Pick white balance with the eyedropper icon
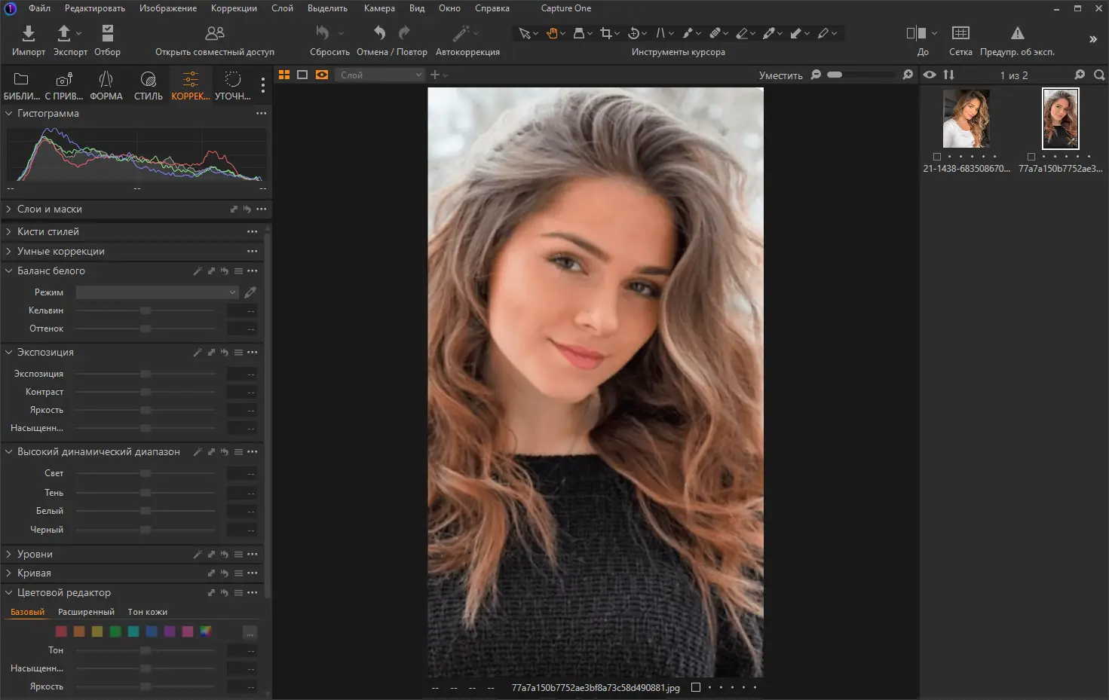The height and width of the screenshot is (700, 1109). tap(250, 292)
